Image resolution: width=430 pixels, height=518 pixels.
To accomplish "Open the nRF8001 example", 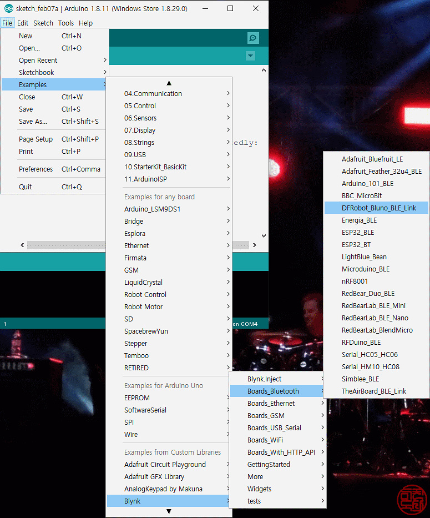I will (x=376, y=281).
